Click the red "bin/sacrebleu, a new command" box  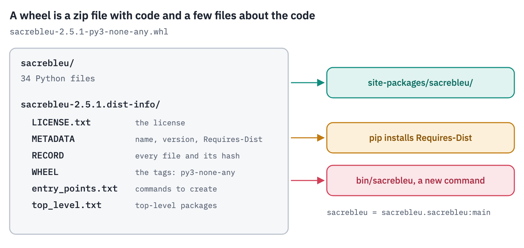pyautogui.click(x=420, y=180)
